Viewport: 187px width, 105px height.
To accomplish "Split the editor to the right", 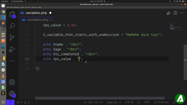I will tap(175, 13).
